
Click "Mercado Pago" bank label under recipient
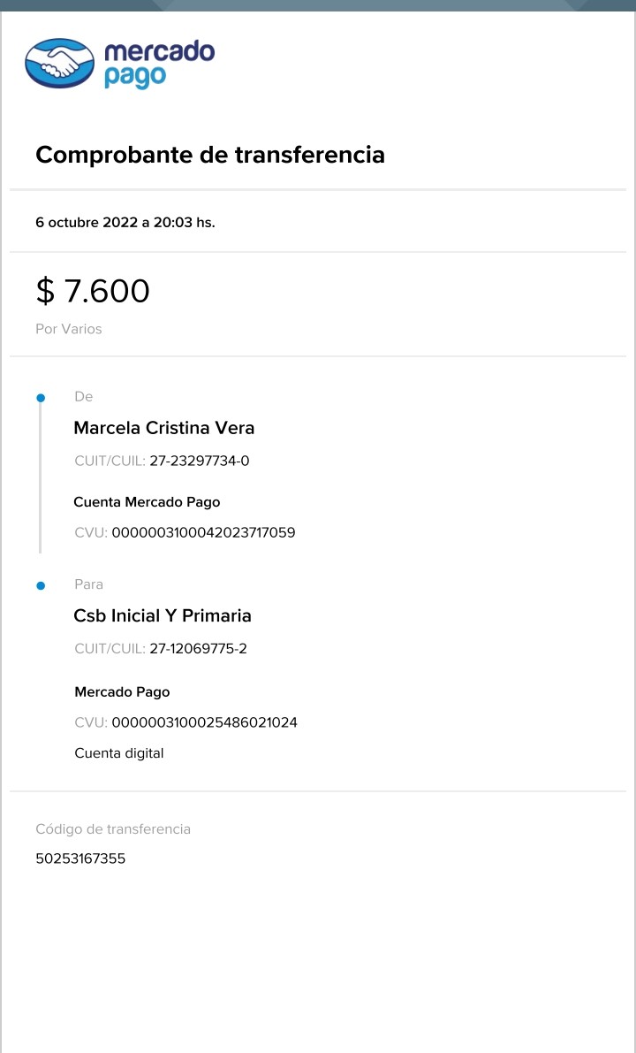pos(122,691)
